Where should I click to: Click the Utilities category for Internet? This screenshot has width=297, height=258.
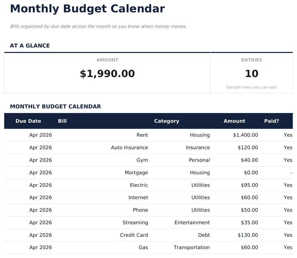[200, 198]
